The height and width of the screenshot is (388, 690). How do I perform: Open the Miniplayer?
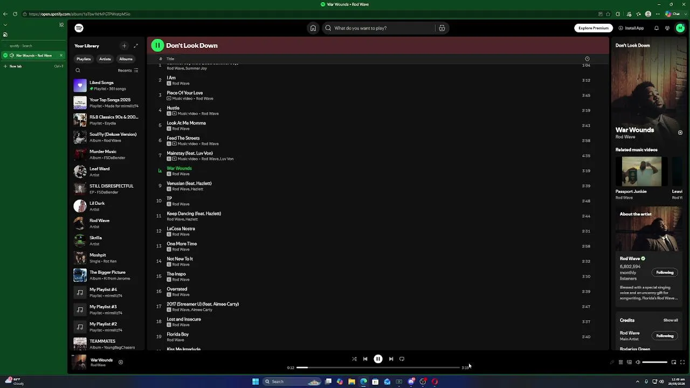pos(674,362)
